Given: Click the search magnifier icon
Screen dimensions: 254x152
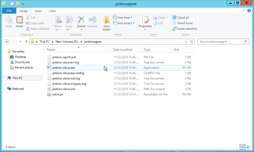Looking at the screenshot, I should click(245, 41).
